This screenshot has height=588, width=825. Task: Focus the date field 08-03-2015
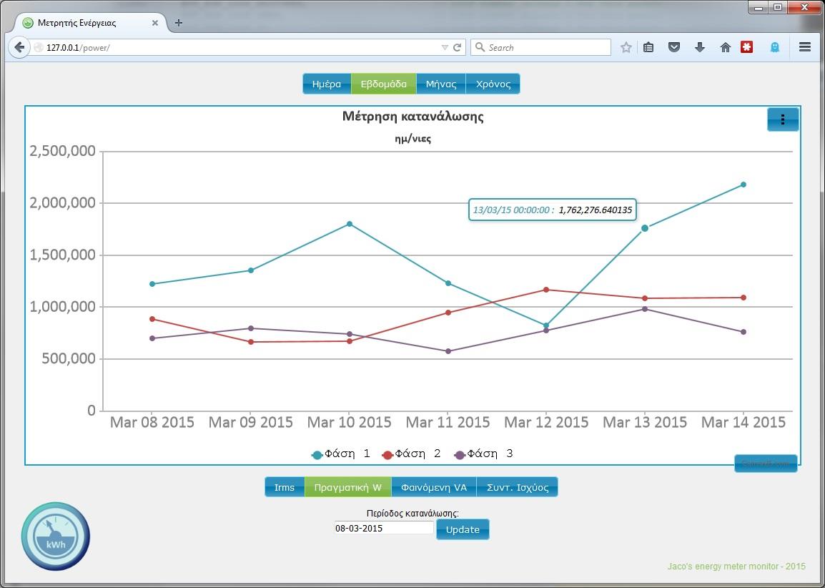click(384, 528)
